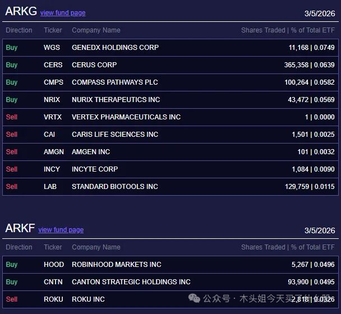Select the HOOD ticker cell
Image resolution: width=341 pixels, height=314 pixels.
[x=54, y=265]
